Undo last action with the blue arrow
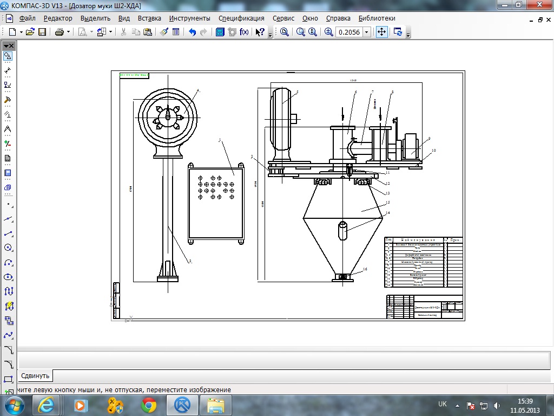This screenshot has height=416, width=554. (x=192, y=32)
